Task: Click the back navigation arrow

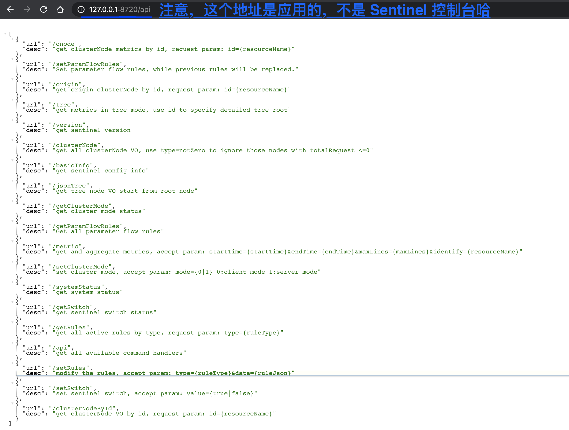Action: tap(10, 9)
